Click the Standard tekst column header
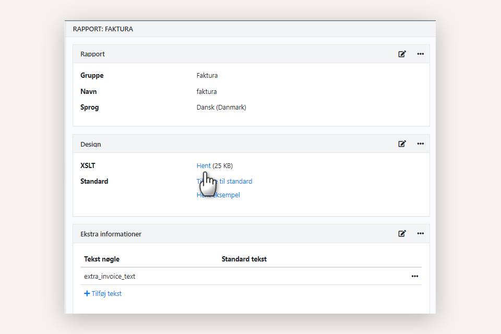The width and height of the screenshot is (501, 334). (244, 259)
